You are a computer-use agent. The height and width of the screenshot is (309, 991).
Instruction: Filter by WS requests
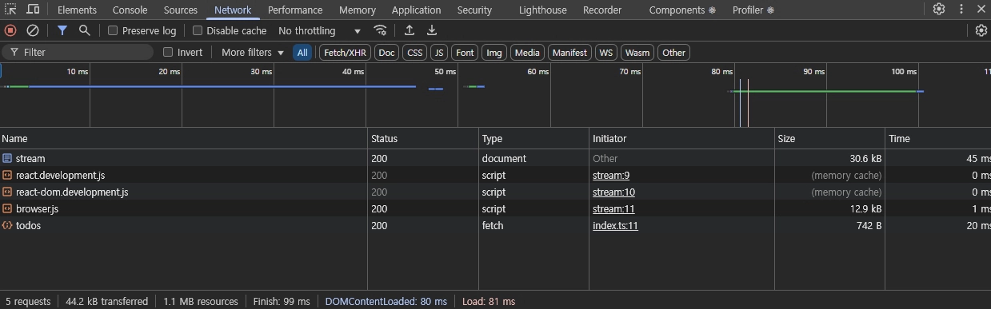[x=606, y=53]
